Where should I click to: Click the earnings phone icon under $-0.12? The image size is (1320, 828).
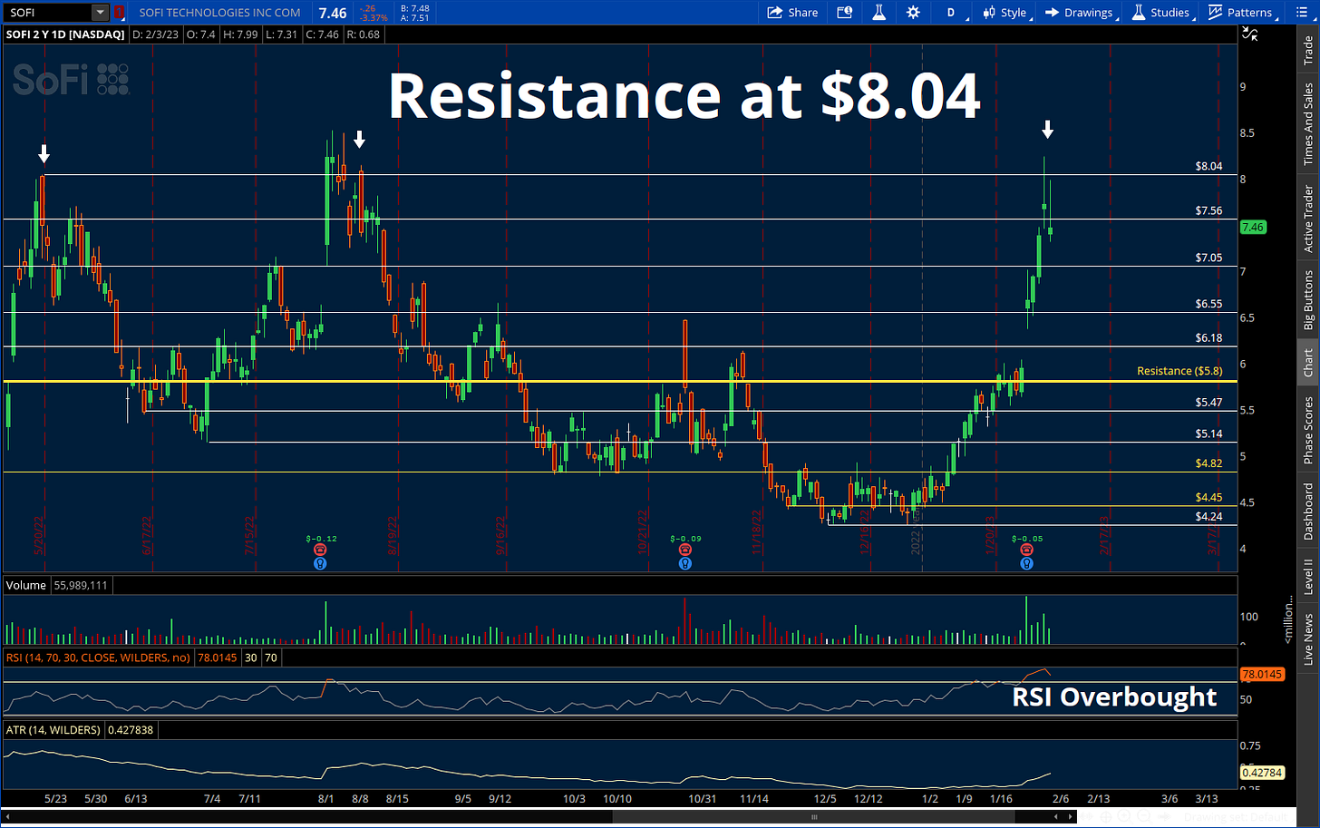pyautogui.click(x=319, y=550)
